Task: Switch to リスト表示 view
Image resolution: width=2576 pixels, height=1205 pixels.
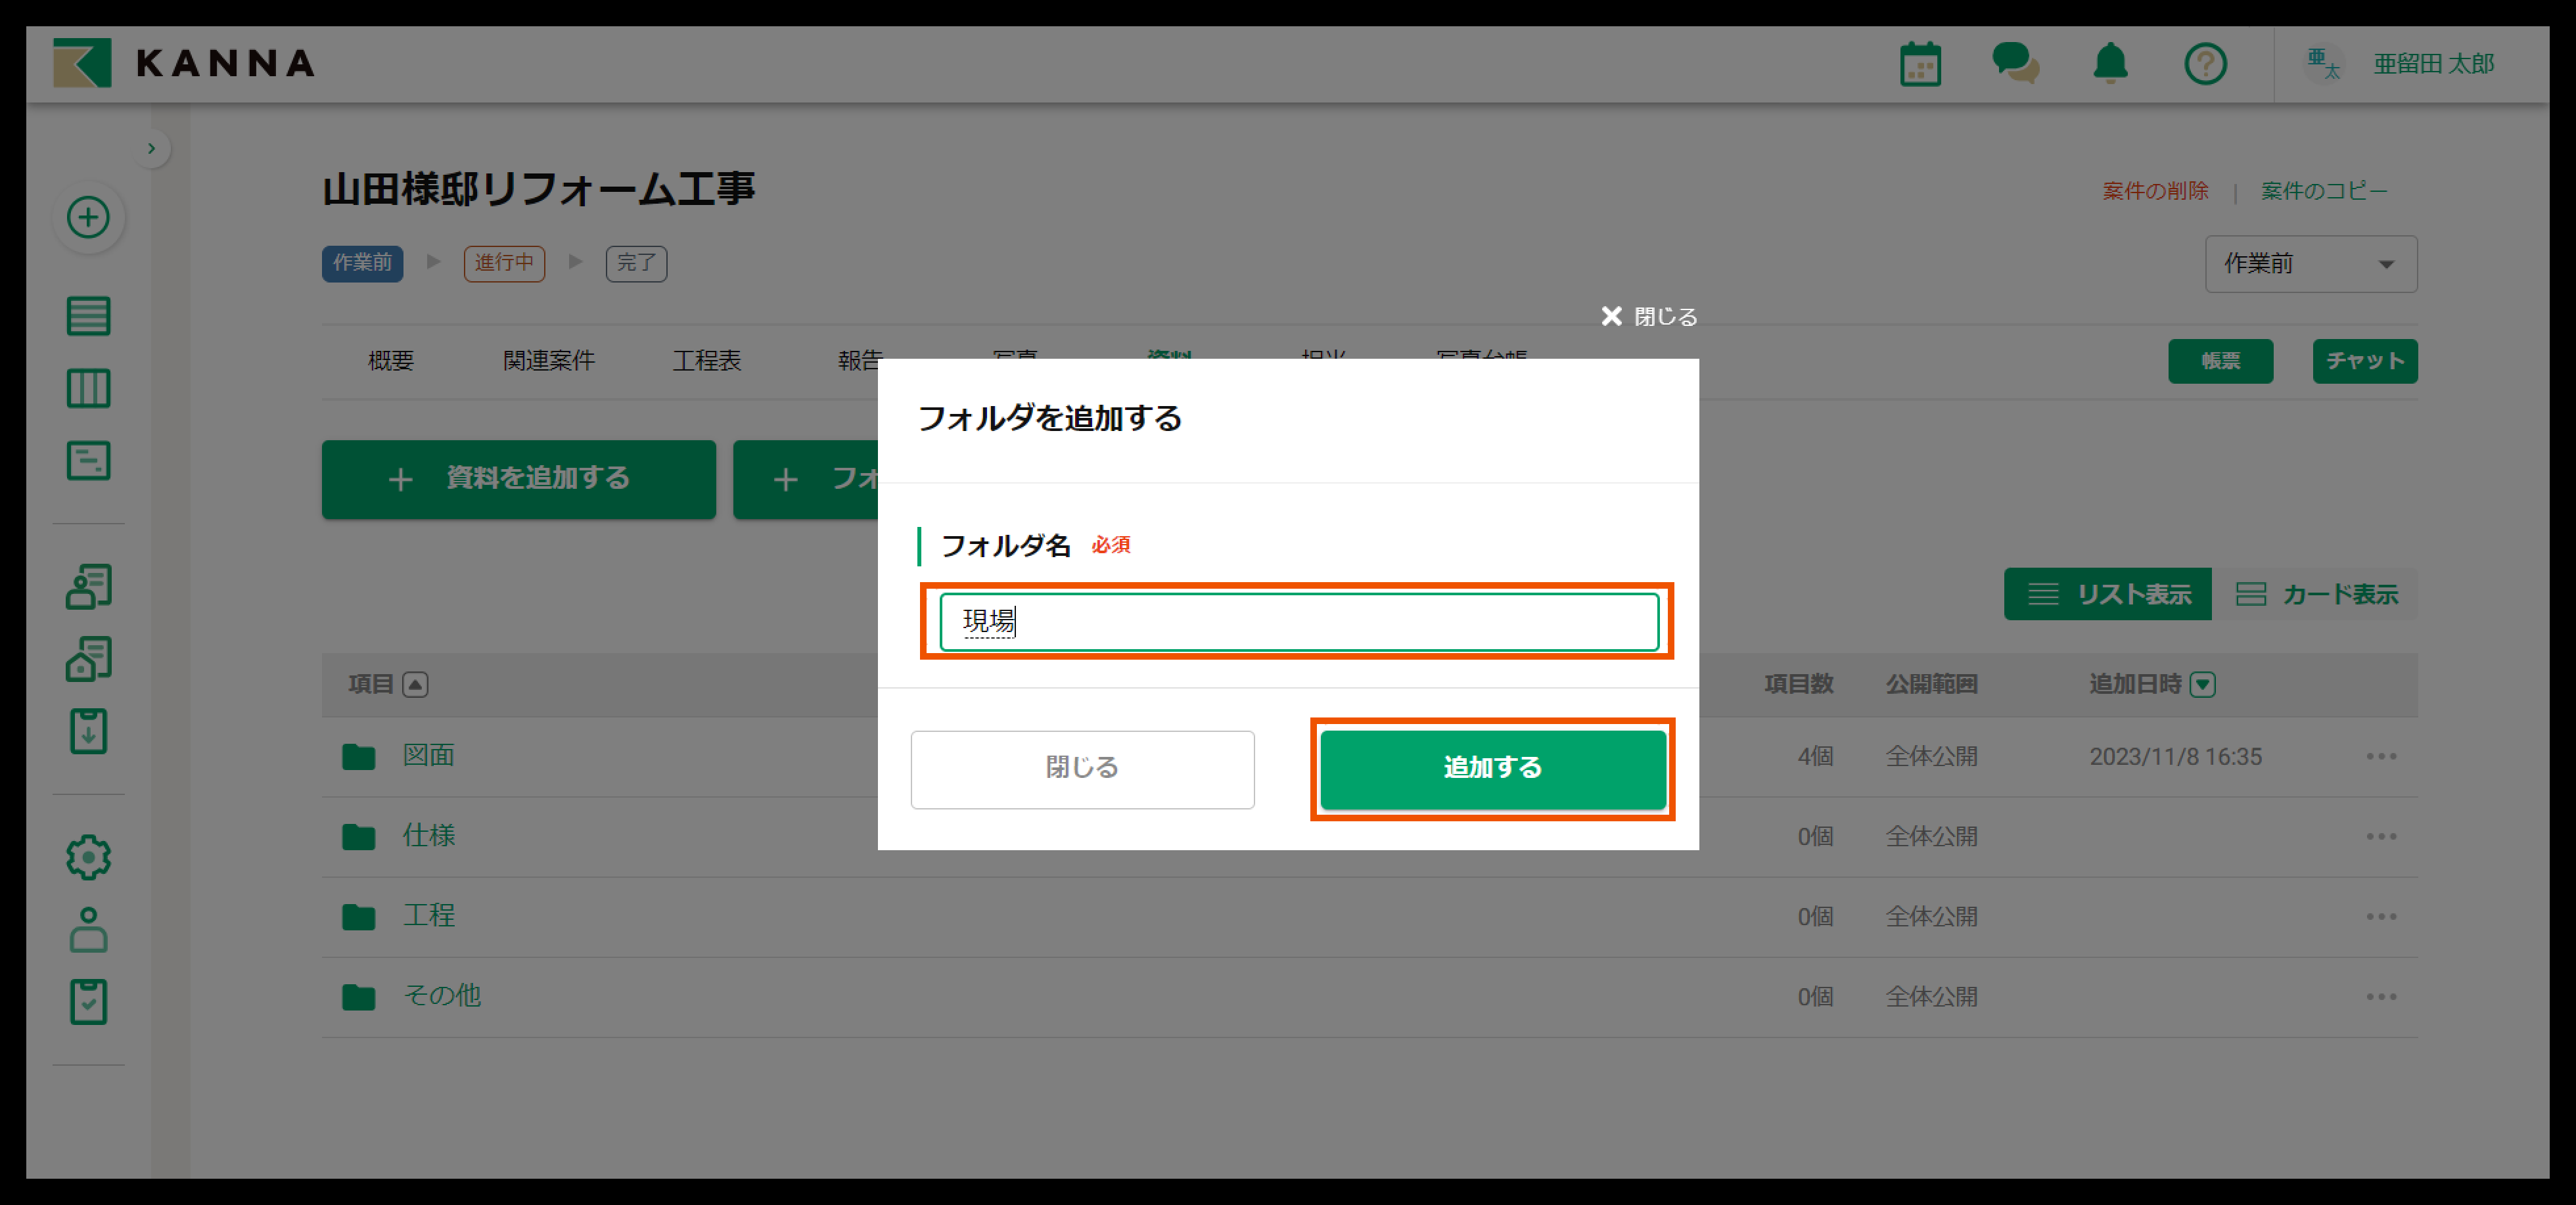Action: tap(2108, 594)
